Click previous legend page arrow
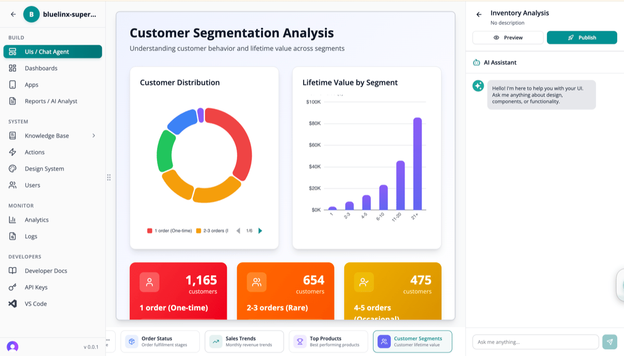The width and height of the screenshot is (624, 356). point(238,231)
